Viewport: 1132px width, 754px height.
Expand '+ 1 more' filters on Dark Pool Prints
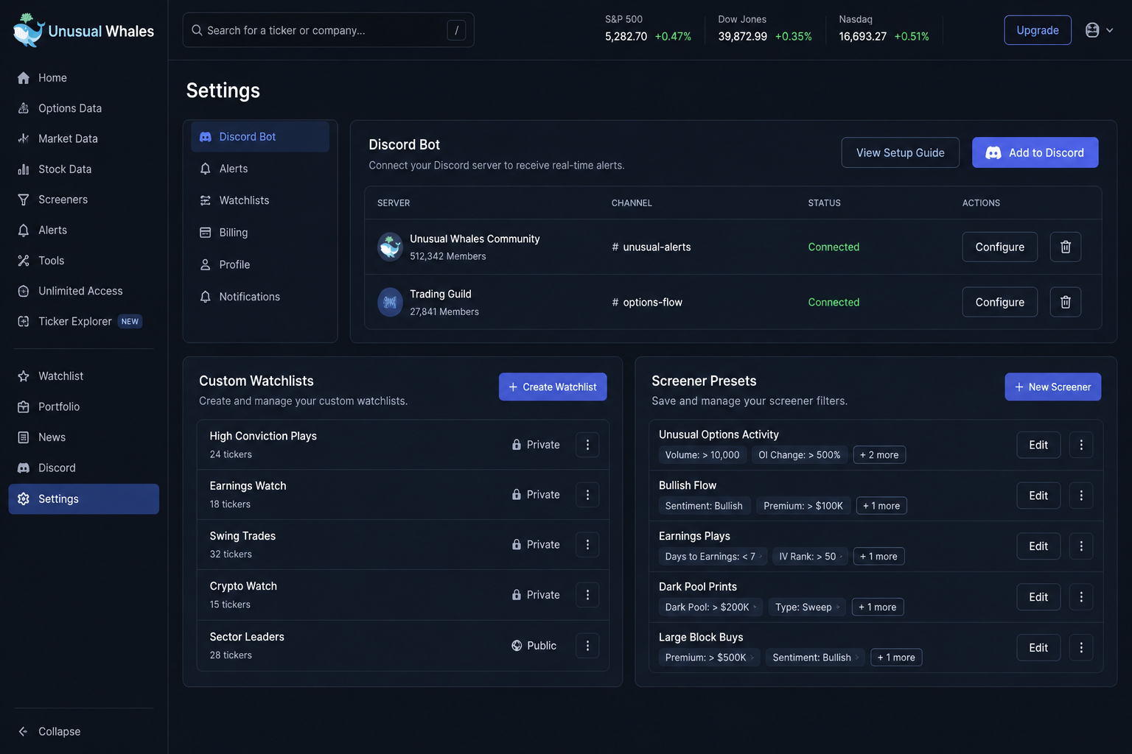(x=878, y=607)
